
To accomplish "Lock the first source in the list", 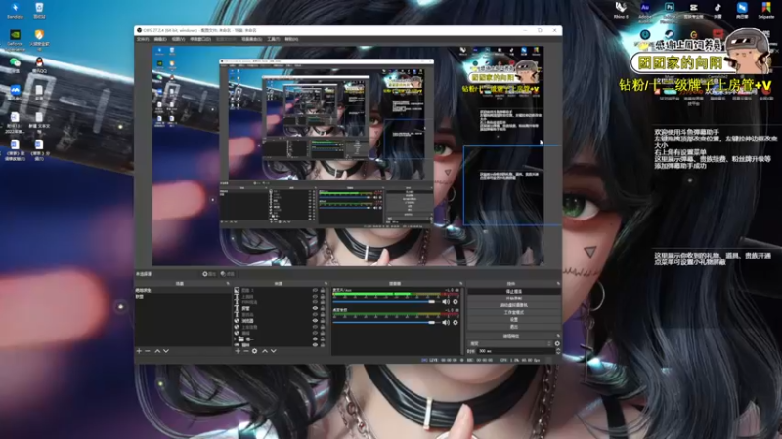I will coord(323,290).
